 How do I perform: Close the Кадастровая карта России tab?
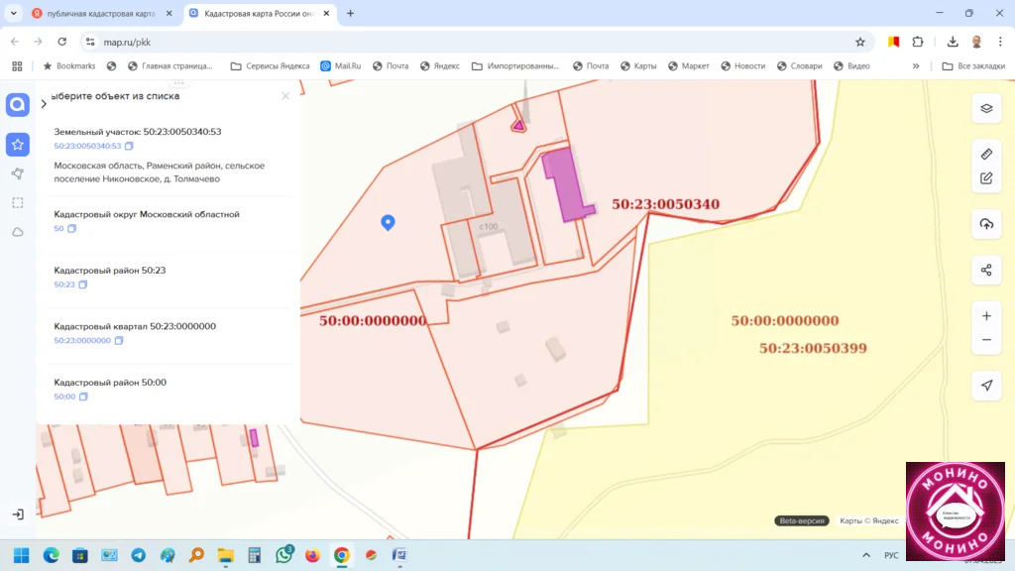click(326, 13)
